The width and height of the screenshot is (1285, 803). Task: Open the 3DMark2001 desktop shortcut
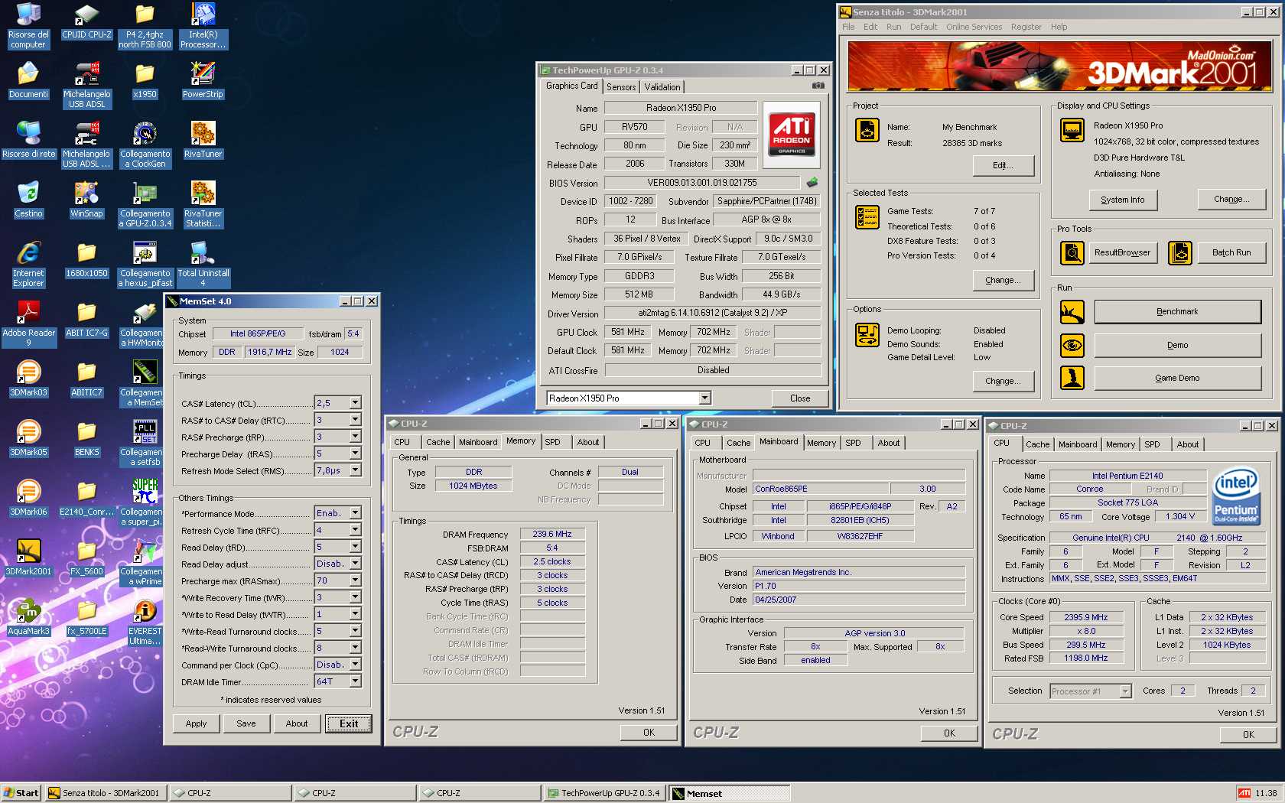point(28,558)
